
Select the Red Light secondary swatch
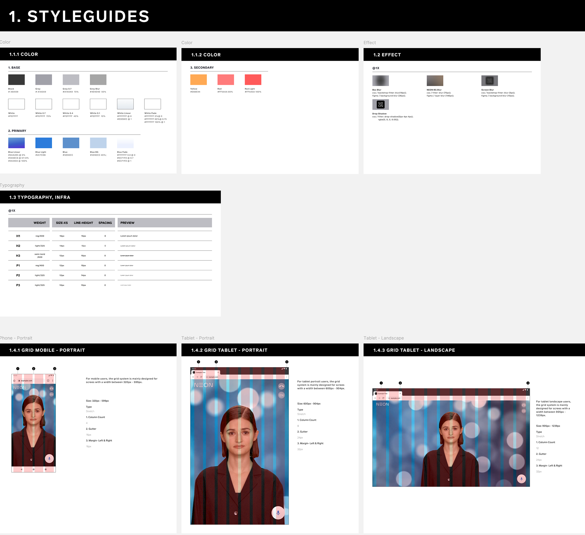click(253, 80)
